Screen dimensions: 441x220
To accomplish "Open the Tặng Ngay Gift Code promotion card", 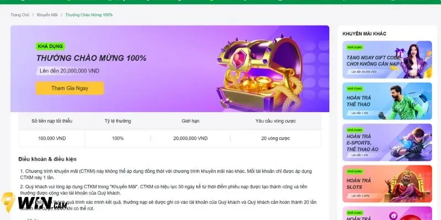I will (387, 60).
